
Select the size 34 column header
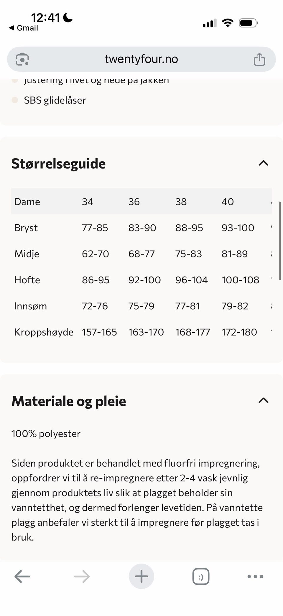pyautogui.click(x=88, y=202)
